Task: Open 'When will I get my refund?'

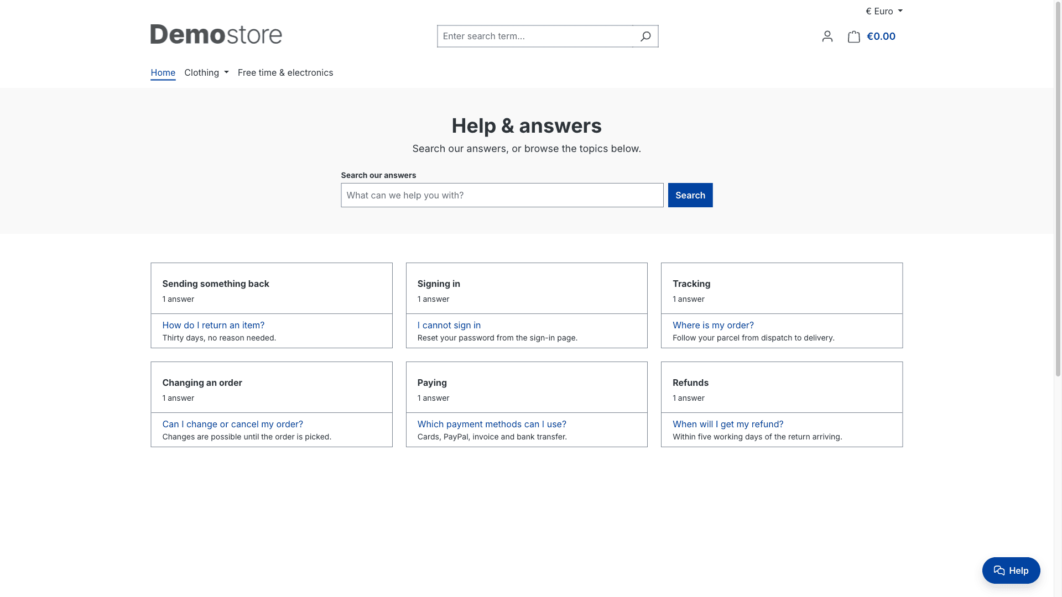Action: click(728, 424)
